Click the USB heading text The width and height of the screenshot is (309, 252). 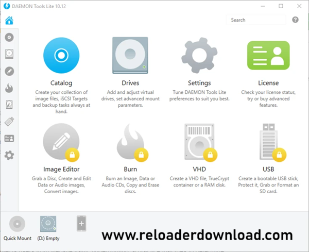click(x=268, y=169)
